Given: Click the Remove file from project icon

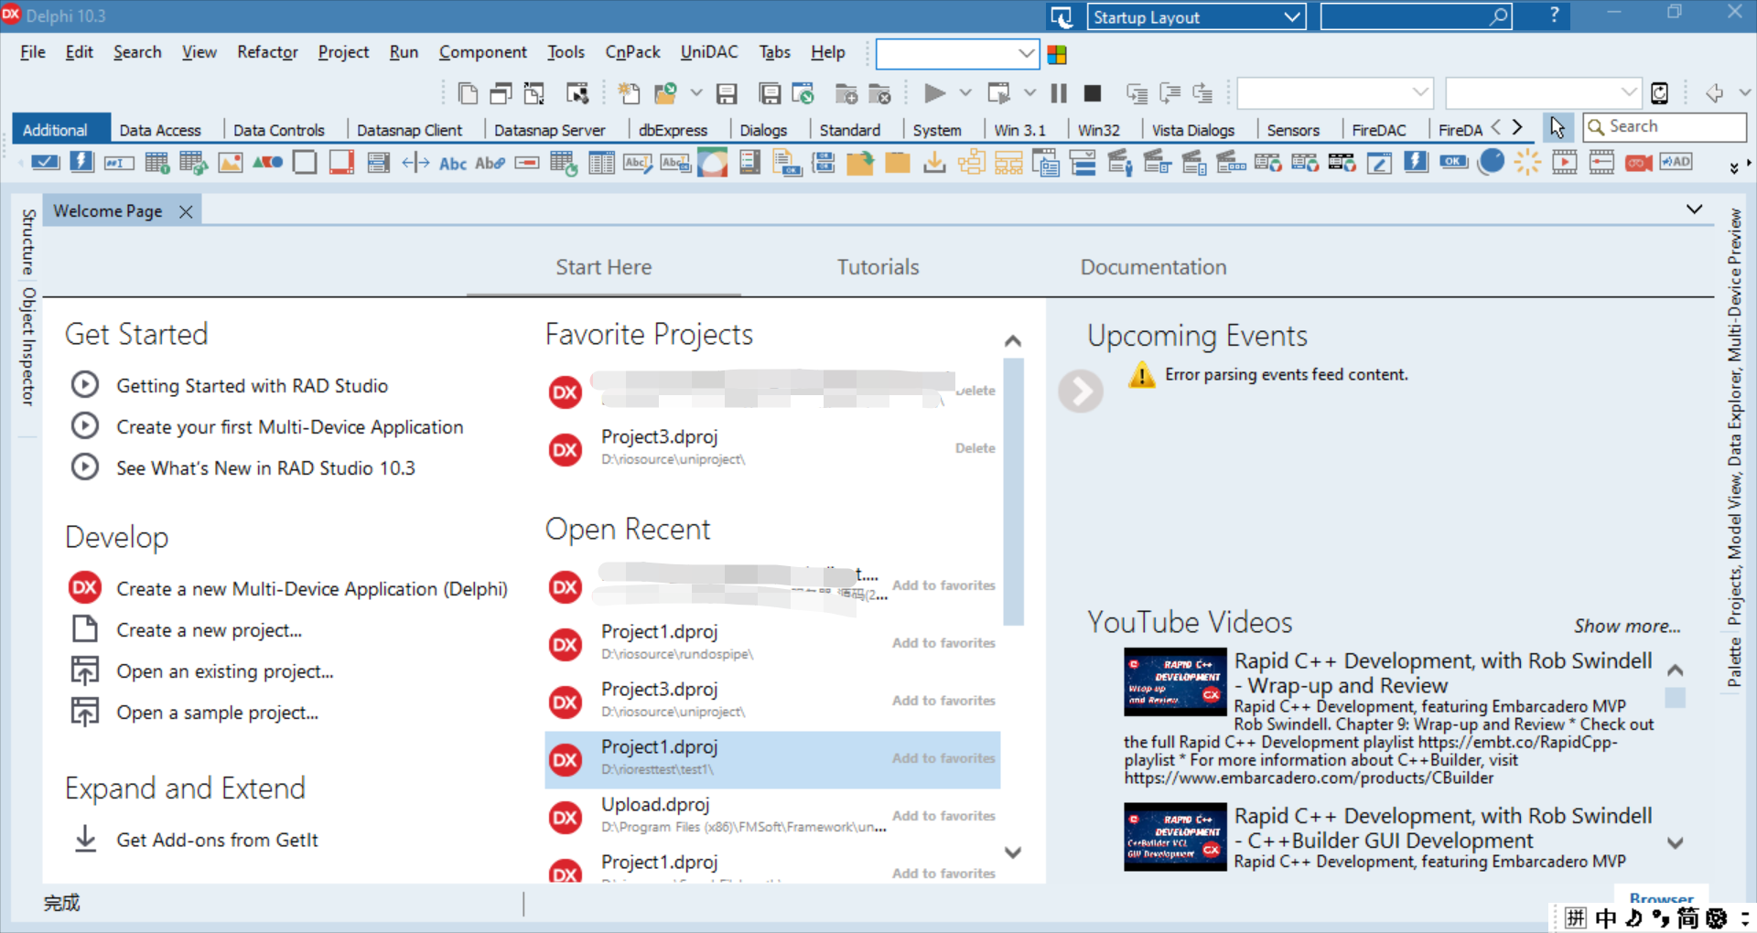Looking at the screenshot, I should click(x=879, y=93).
